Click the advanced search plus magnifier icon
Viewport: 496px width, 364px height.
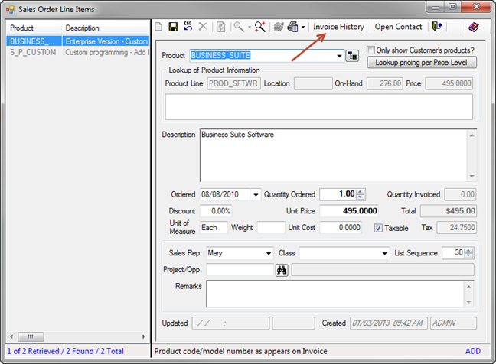pos(260,27)
